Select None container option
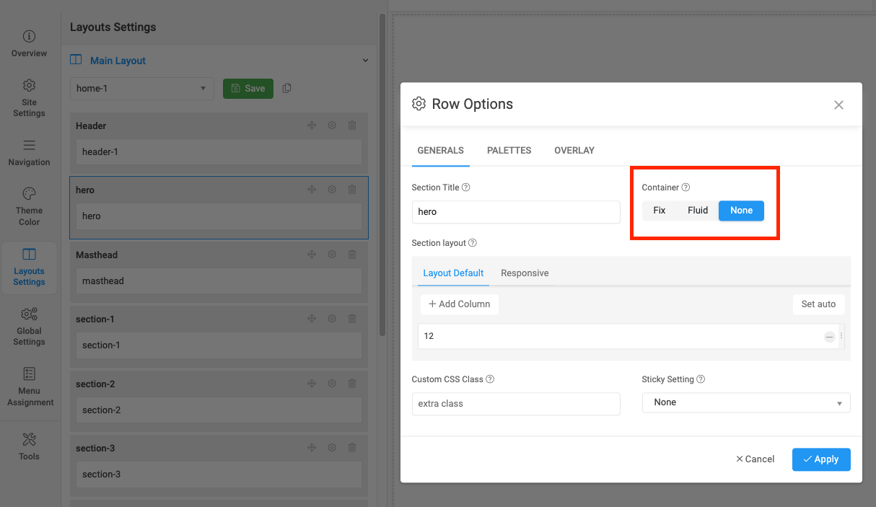876x507 pixels. 741,211
